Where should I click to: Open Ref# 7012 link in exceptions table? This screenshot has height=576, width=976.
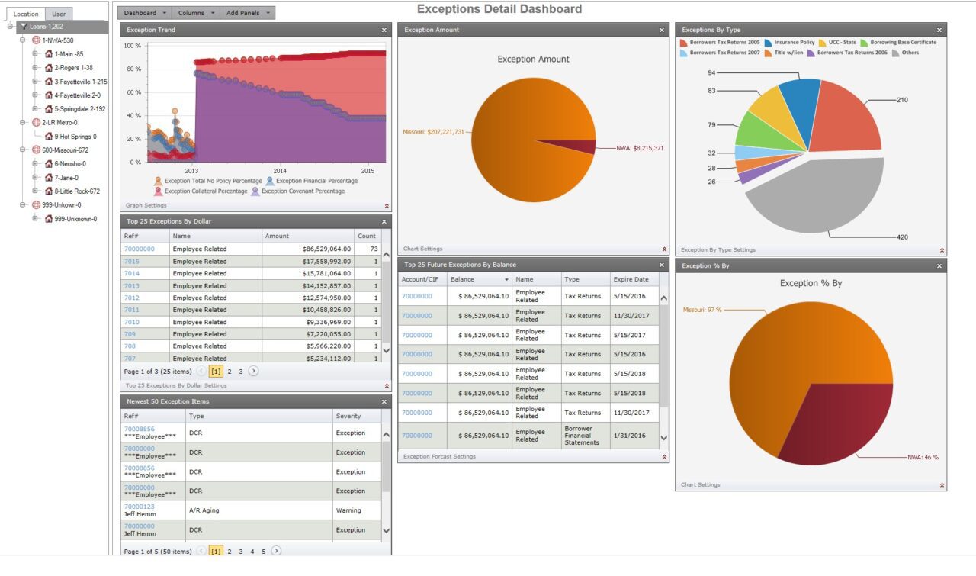(131, 298)
